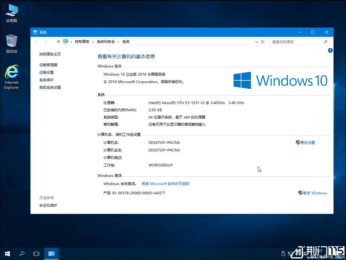Read Microsoft software license terms link
Image resolution: width=346 pixels, height=260 pixels.
coord(166,184)
